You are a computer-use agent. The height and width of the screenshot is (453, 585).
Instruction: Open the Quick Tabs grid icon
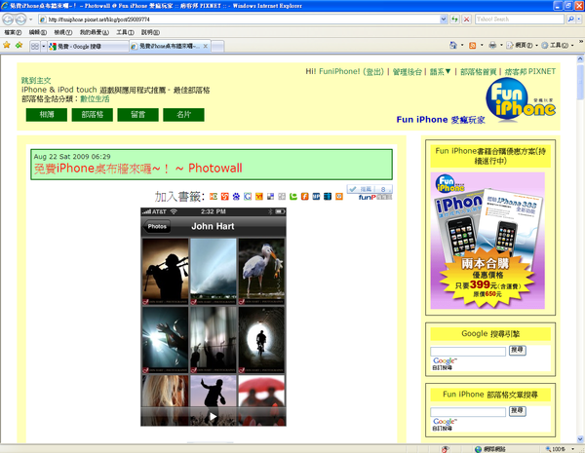point(35,46)
